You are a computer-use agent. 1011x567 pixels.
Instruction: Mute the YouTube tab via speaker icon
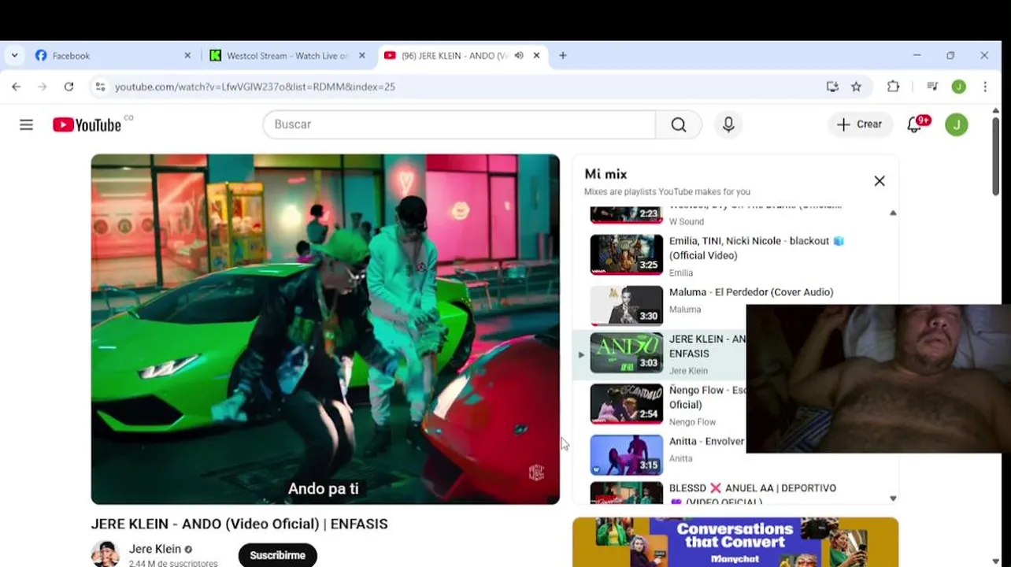[519, 55]
